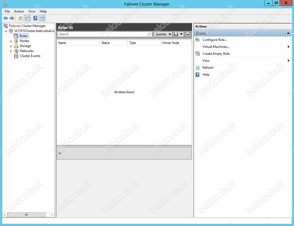This screenshot has height=226, width=294.
Task: Click Configure Role... action link
Action: click(215, 40)
